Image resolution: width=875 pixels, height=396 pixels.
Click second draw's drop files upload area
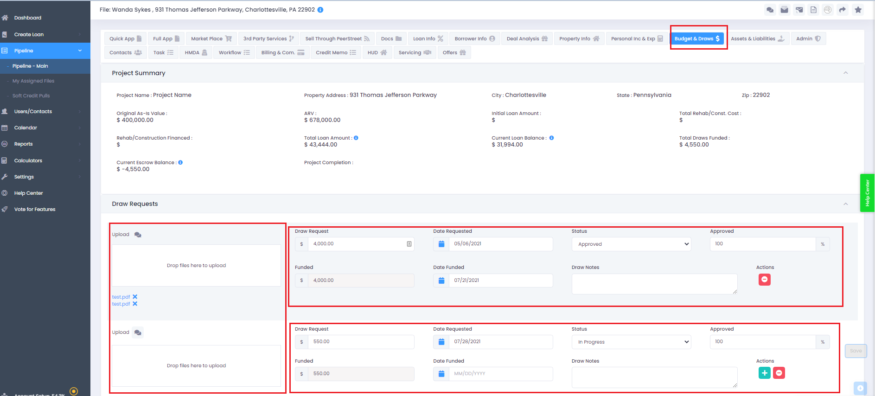[x=196, y=365]
